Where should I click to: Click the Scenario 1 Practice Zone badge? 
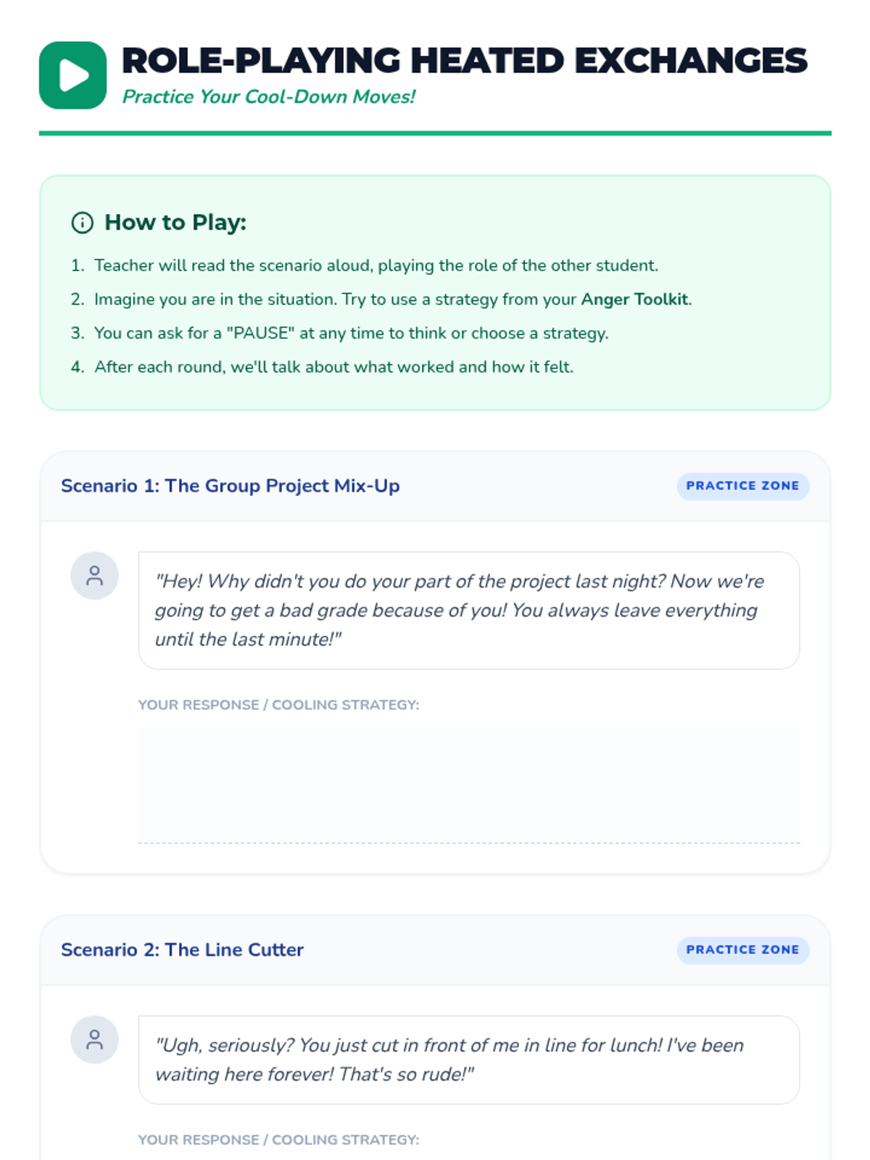pyautogui.click(x=742, y=486)
